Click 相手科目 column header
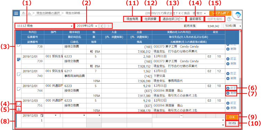 75,32
